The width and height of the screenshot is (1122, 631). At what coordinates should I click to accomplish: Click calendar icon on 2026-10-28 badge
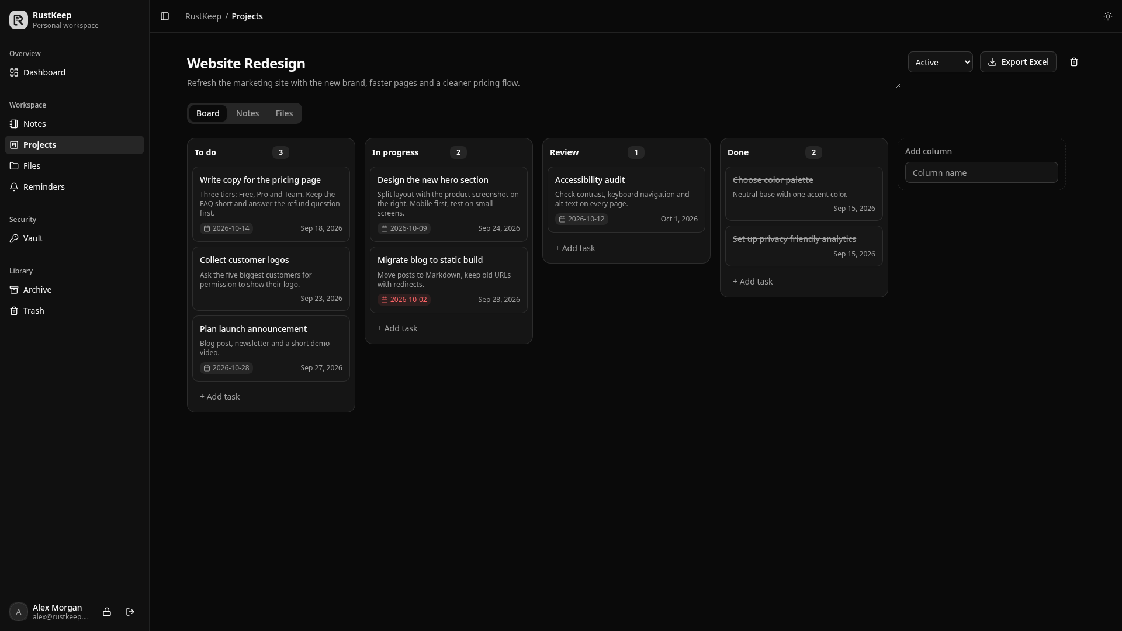207,368
